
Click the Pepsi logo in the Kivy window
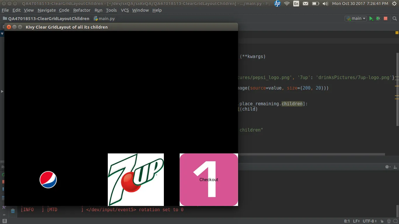point(48,180)
